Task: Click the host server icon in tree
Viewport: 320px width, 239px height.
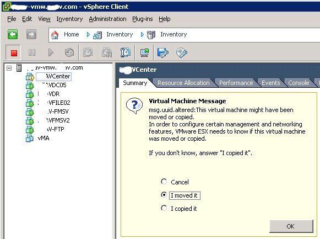Action: [x=19, y=68]
